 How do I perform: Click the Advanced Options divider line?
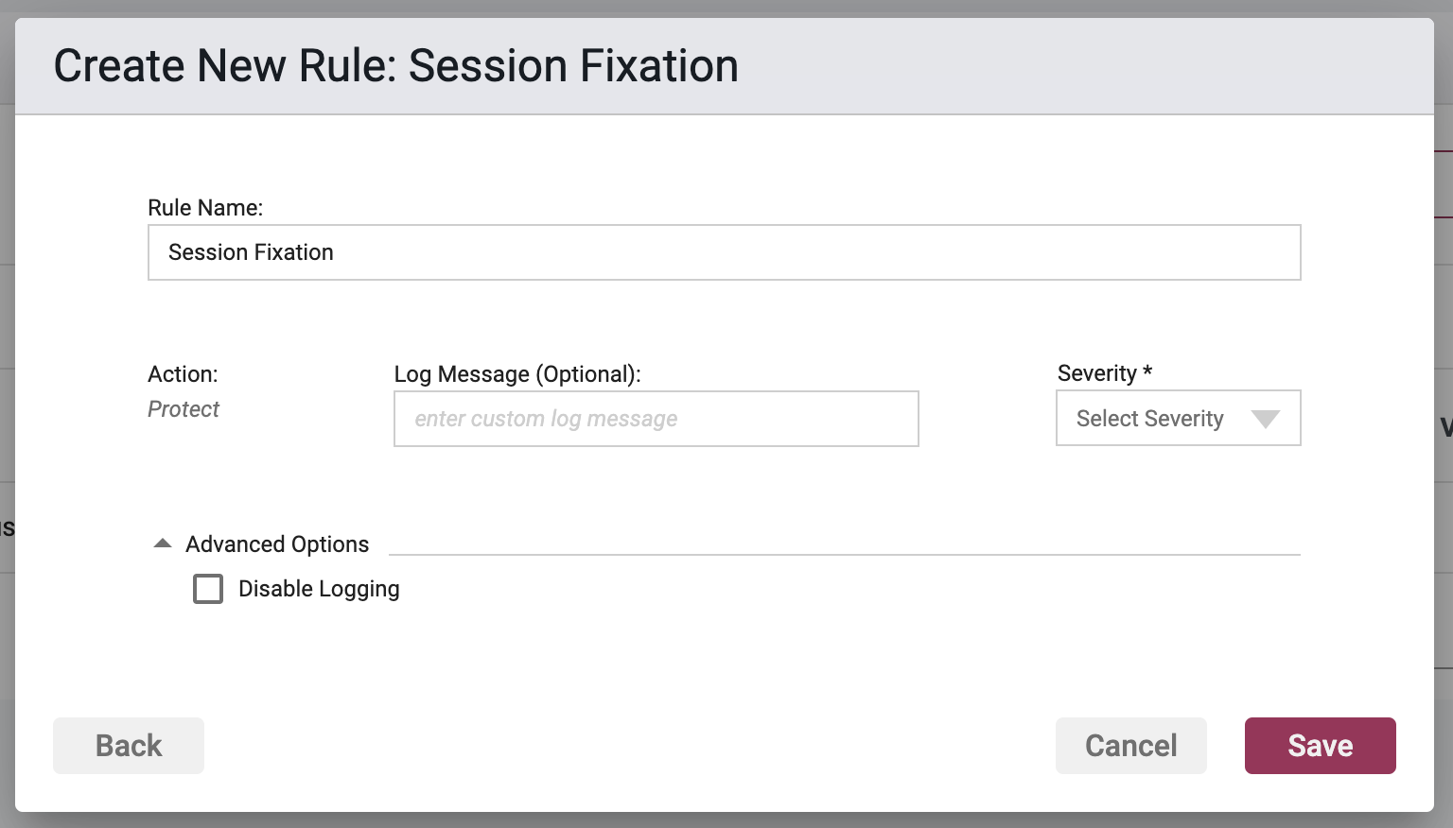(845, 555)
